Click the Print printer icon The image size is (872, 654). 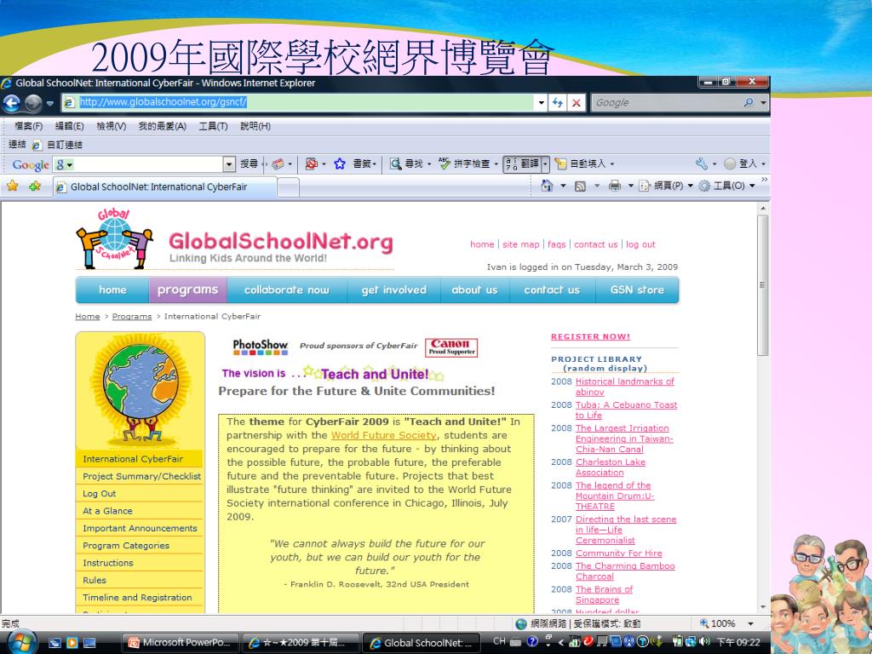pos(615,186)
